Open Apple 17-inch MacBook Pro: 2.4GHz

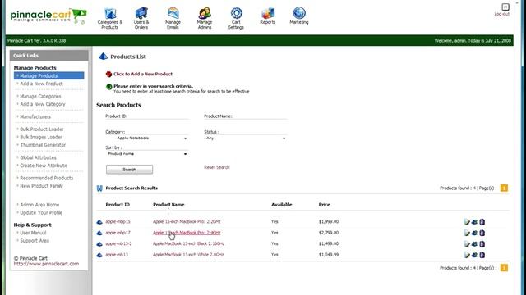[x=187, y=233]
